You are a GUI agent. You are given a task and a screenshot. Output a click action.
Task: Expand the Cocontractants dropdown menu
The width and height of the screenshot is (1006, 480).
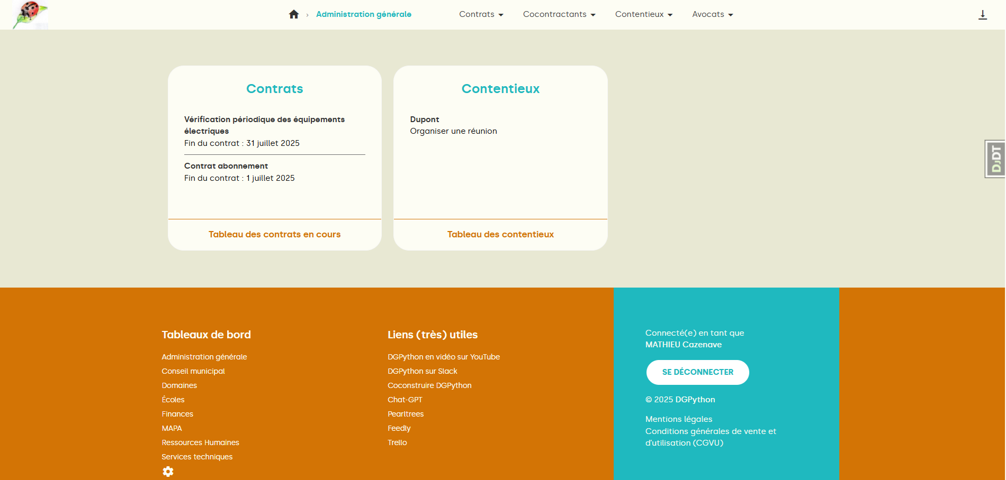tap(559, 14)
